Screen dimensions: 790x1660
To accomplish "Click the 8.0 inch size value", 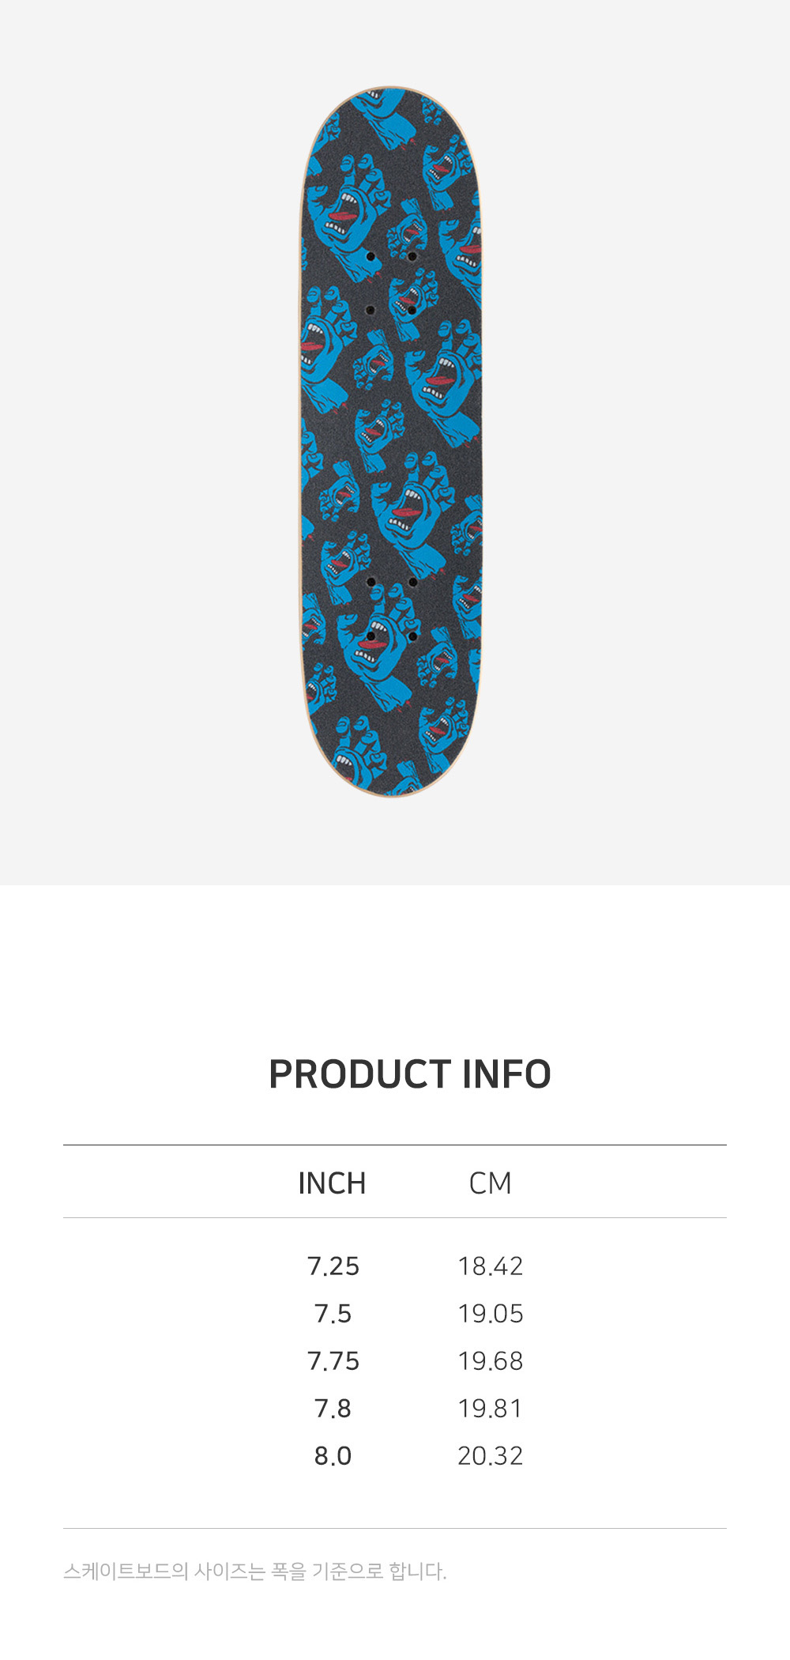I will pos(333,1456).
